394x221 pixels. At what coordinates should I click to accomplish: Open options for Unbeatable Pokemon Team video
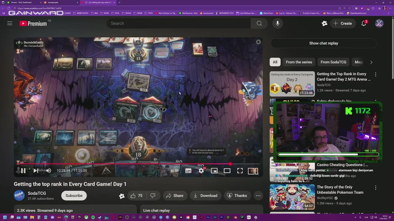[x=376, y=188]
